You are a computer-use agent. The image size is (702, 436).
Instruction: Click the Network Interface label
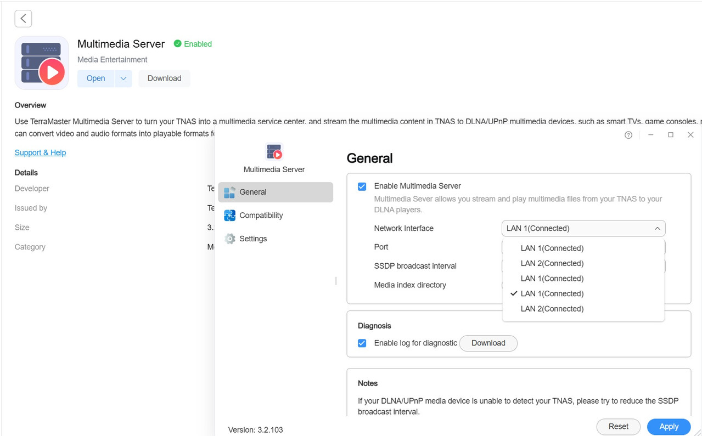point(403,228)
